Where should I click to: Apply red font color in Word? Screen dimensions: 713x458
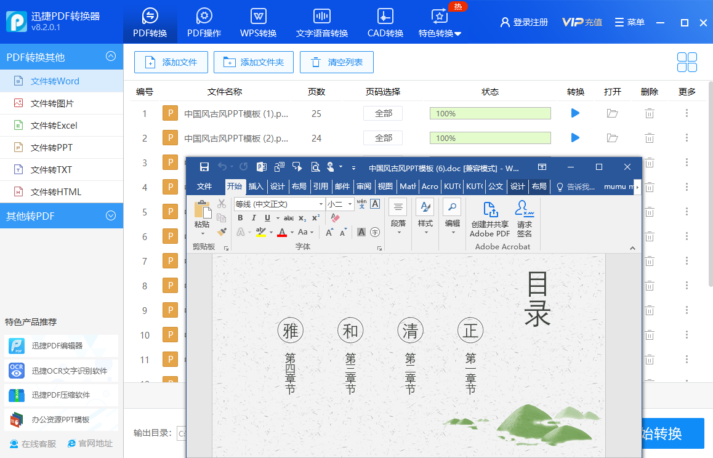click(282, 233)
